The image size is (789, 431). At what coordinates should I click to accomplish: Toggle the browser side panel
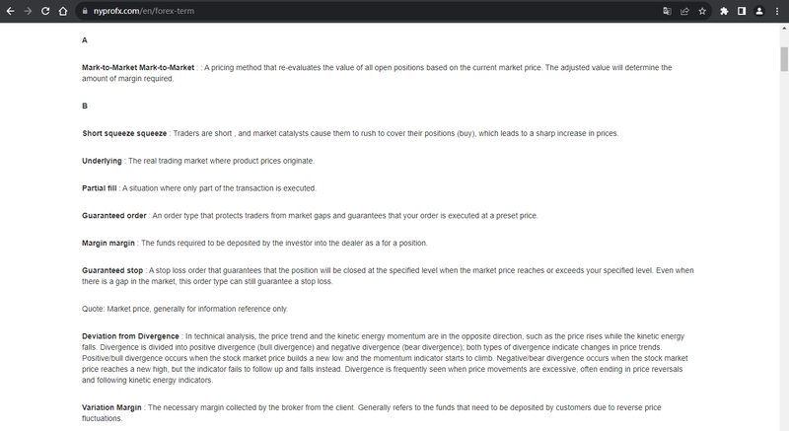(742, 11)
